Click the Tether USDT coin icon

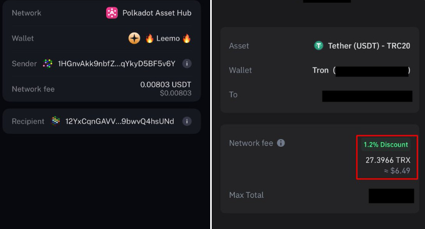tap(318, 45)
